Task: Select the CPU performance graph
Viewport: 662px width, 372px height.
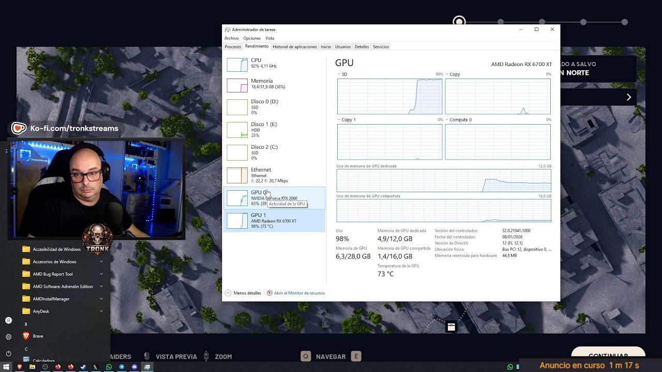Action: [x=237, y=65]
